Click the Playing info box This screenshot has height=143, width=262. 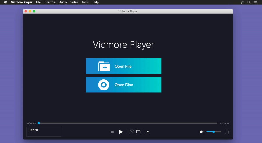(44, 132)
